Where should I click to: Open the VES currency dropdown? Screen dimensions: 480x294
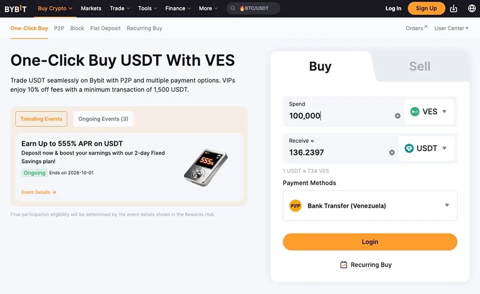pyautogui.click(x=429, y=111)
